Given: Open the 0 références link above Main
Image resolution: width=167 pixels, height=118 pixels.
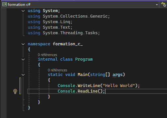Looking at the screenshot, I should (x=57, y=70).
